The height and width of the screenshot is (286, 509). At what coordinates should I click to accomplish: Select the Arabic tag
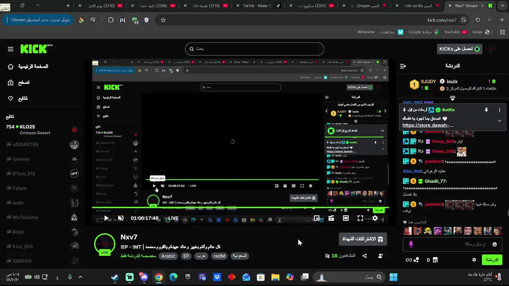click(x=168, y=256)
